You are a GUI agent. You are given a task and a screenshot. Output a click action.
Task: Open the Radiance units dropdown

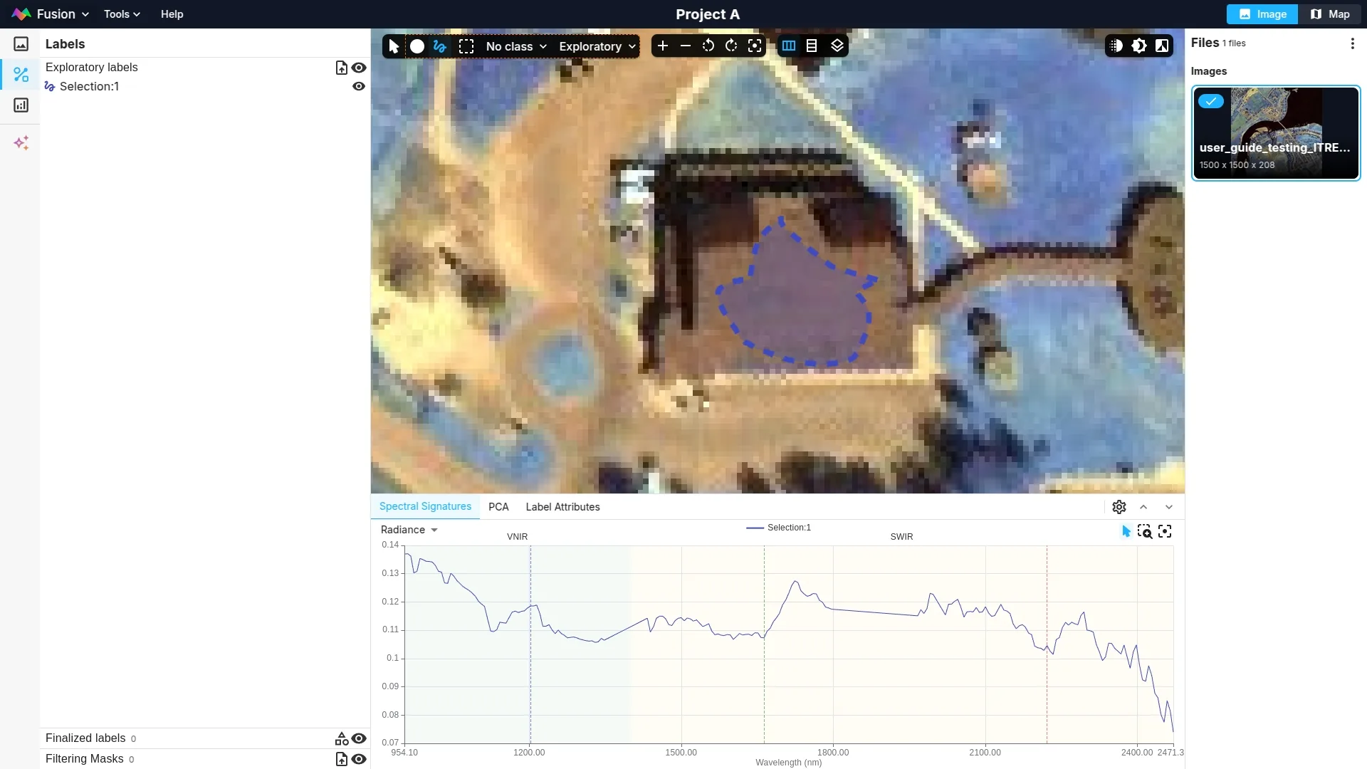point(409,530)
